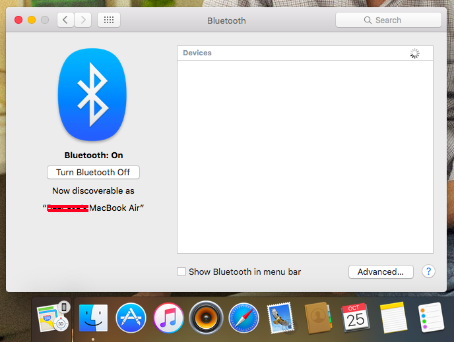
Task: Open Reminders from the Dock
Action: [431, 318]
